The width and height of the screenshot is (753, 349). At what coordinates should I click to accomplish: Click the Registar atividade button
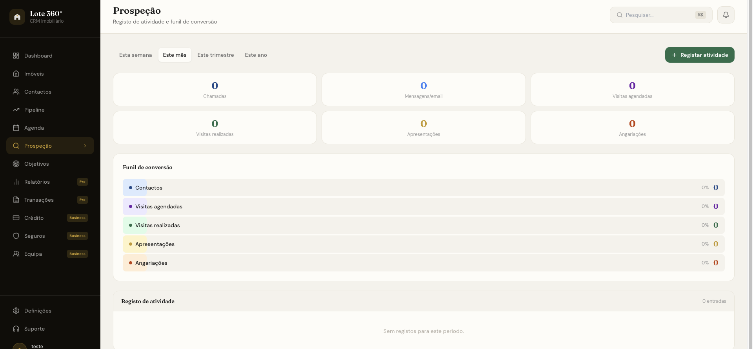point(700,55)
